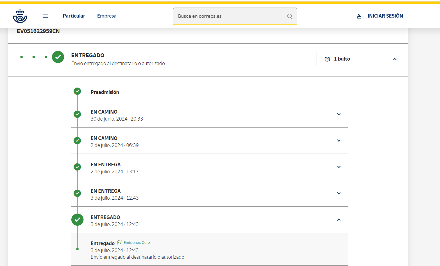The height and width of the screenshot is (266, 440).
Task: Click the large green ENTREGADO status checkmark
Action: click(58, 57)
